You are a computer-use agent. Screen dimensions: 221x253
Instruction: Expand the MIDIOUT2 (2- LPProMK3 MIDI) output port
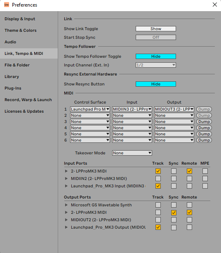[x=66, y=220]
